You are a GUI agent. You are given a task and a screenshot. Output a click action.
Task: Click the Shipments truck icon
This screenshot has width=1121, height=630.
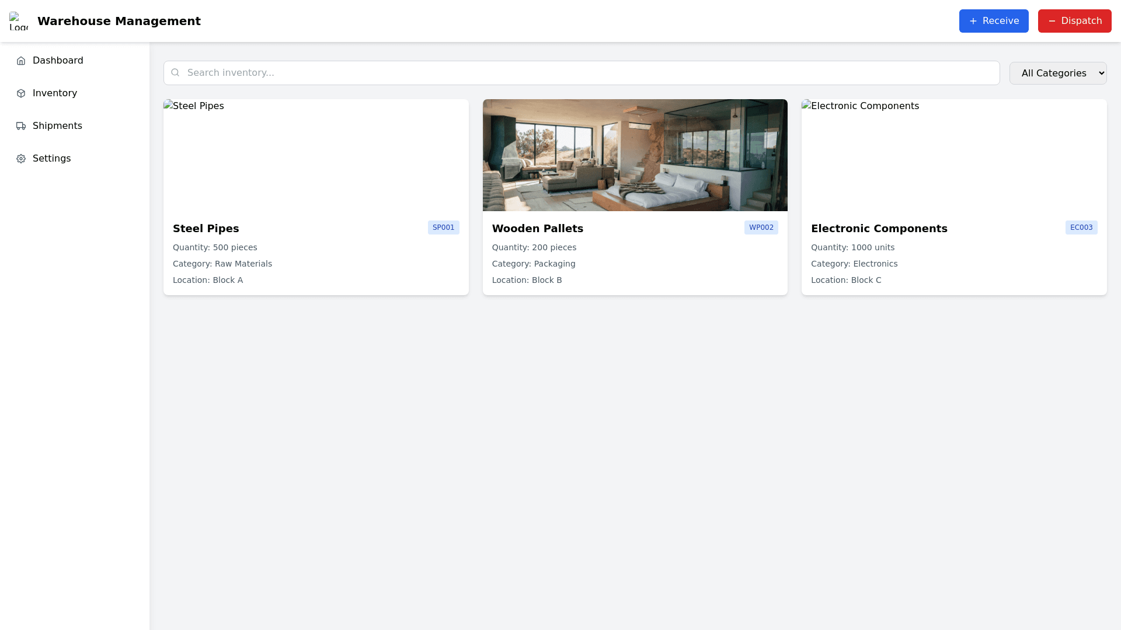(x=21, y=126)
